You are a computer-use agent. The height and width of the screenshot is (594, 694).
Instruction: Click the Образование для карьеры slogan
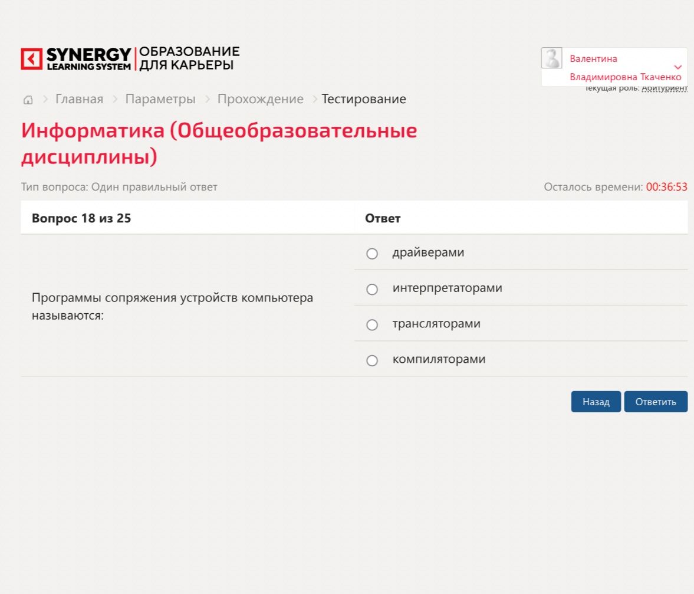189,58
